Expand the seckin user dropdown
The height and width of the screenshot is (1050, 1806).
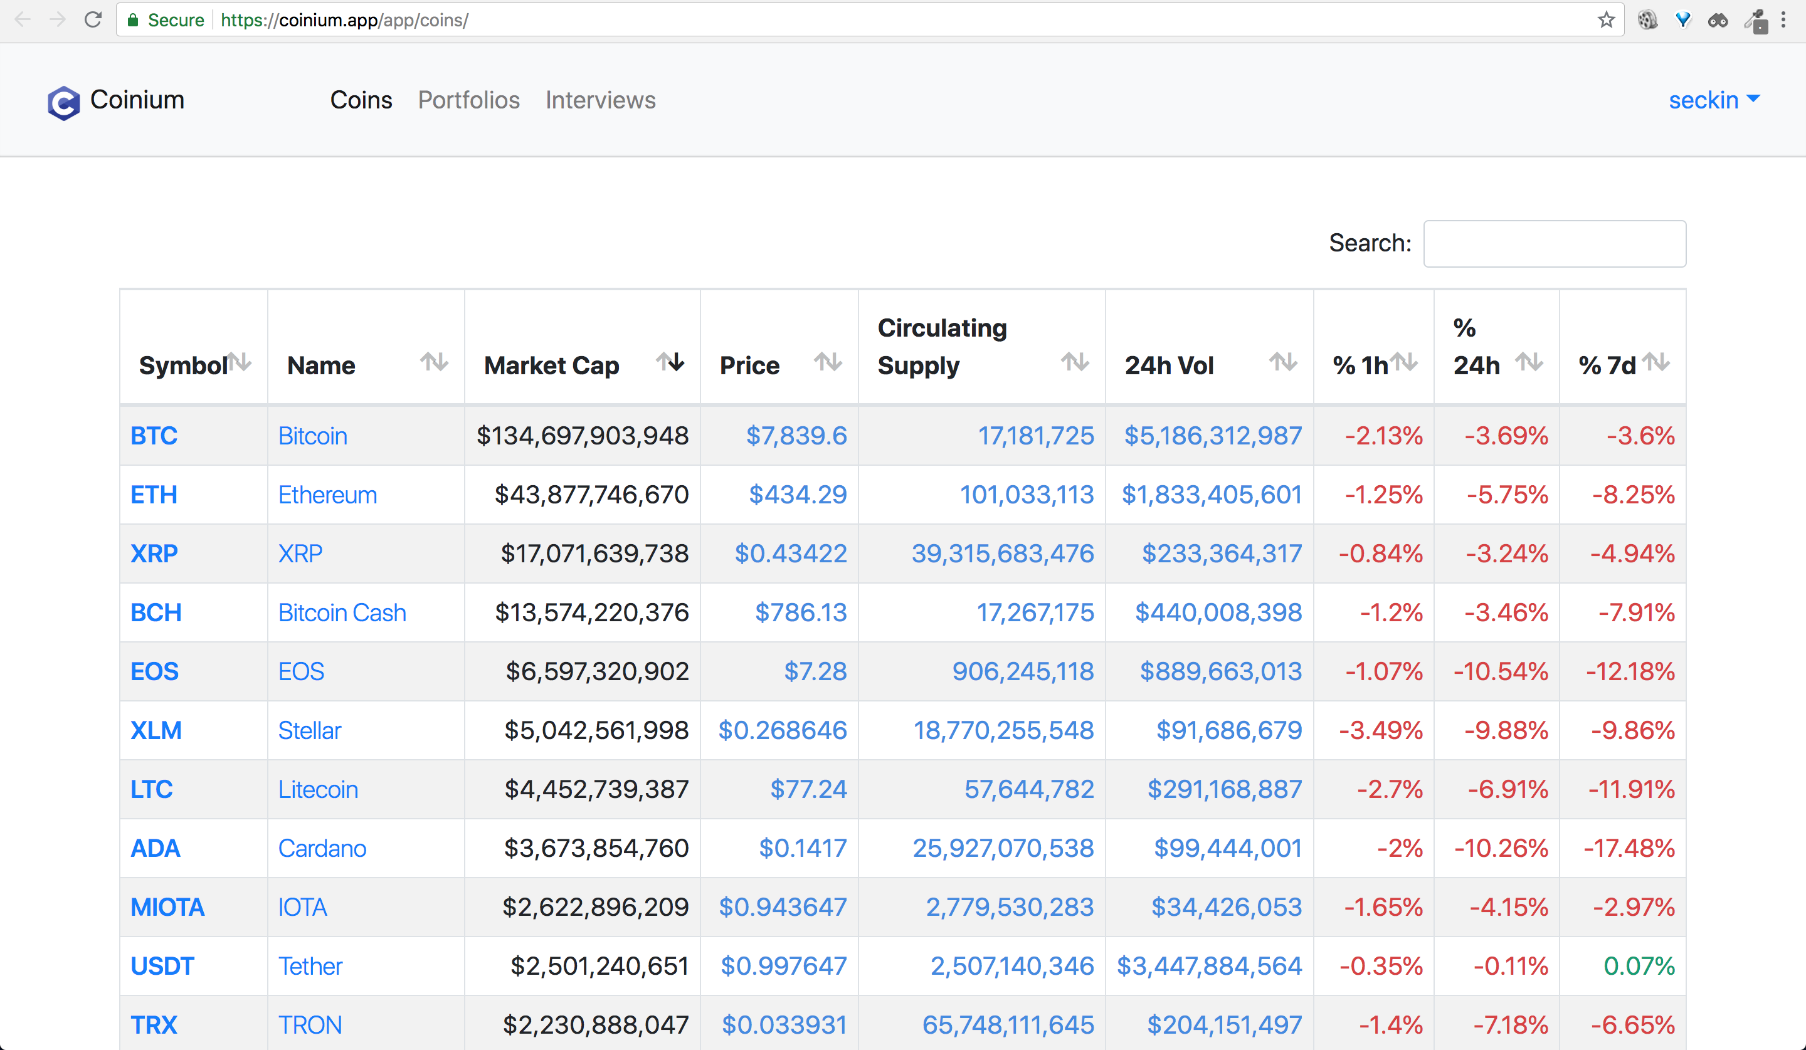(1714, 100)
